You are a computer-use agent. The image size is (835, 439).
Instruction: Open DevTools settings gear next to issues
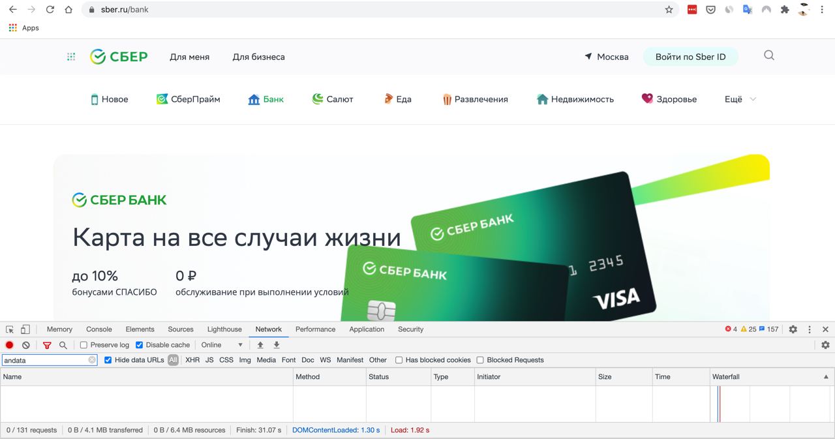793,329
